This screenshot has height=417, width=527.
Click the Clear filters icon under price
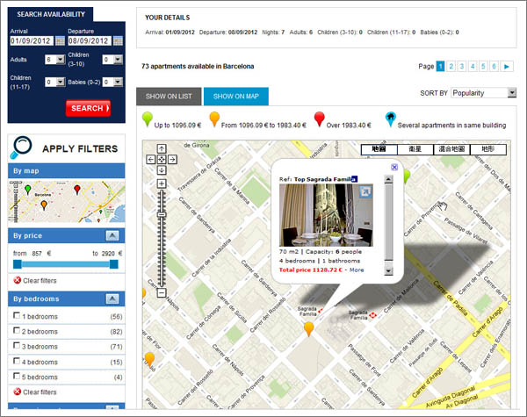point(18,280)
